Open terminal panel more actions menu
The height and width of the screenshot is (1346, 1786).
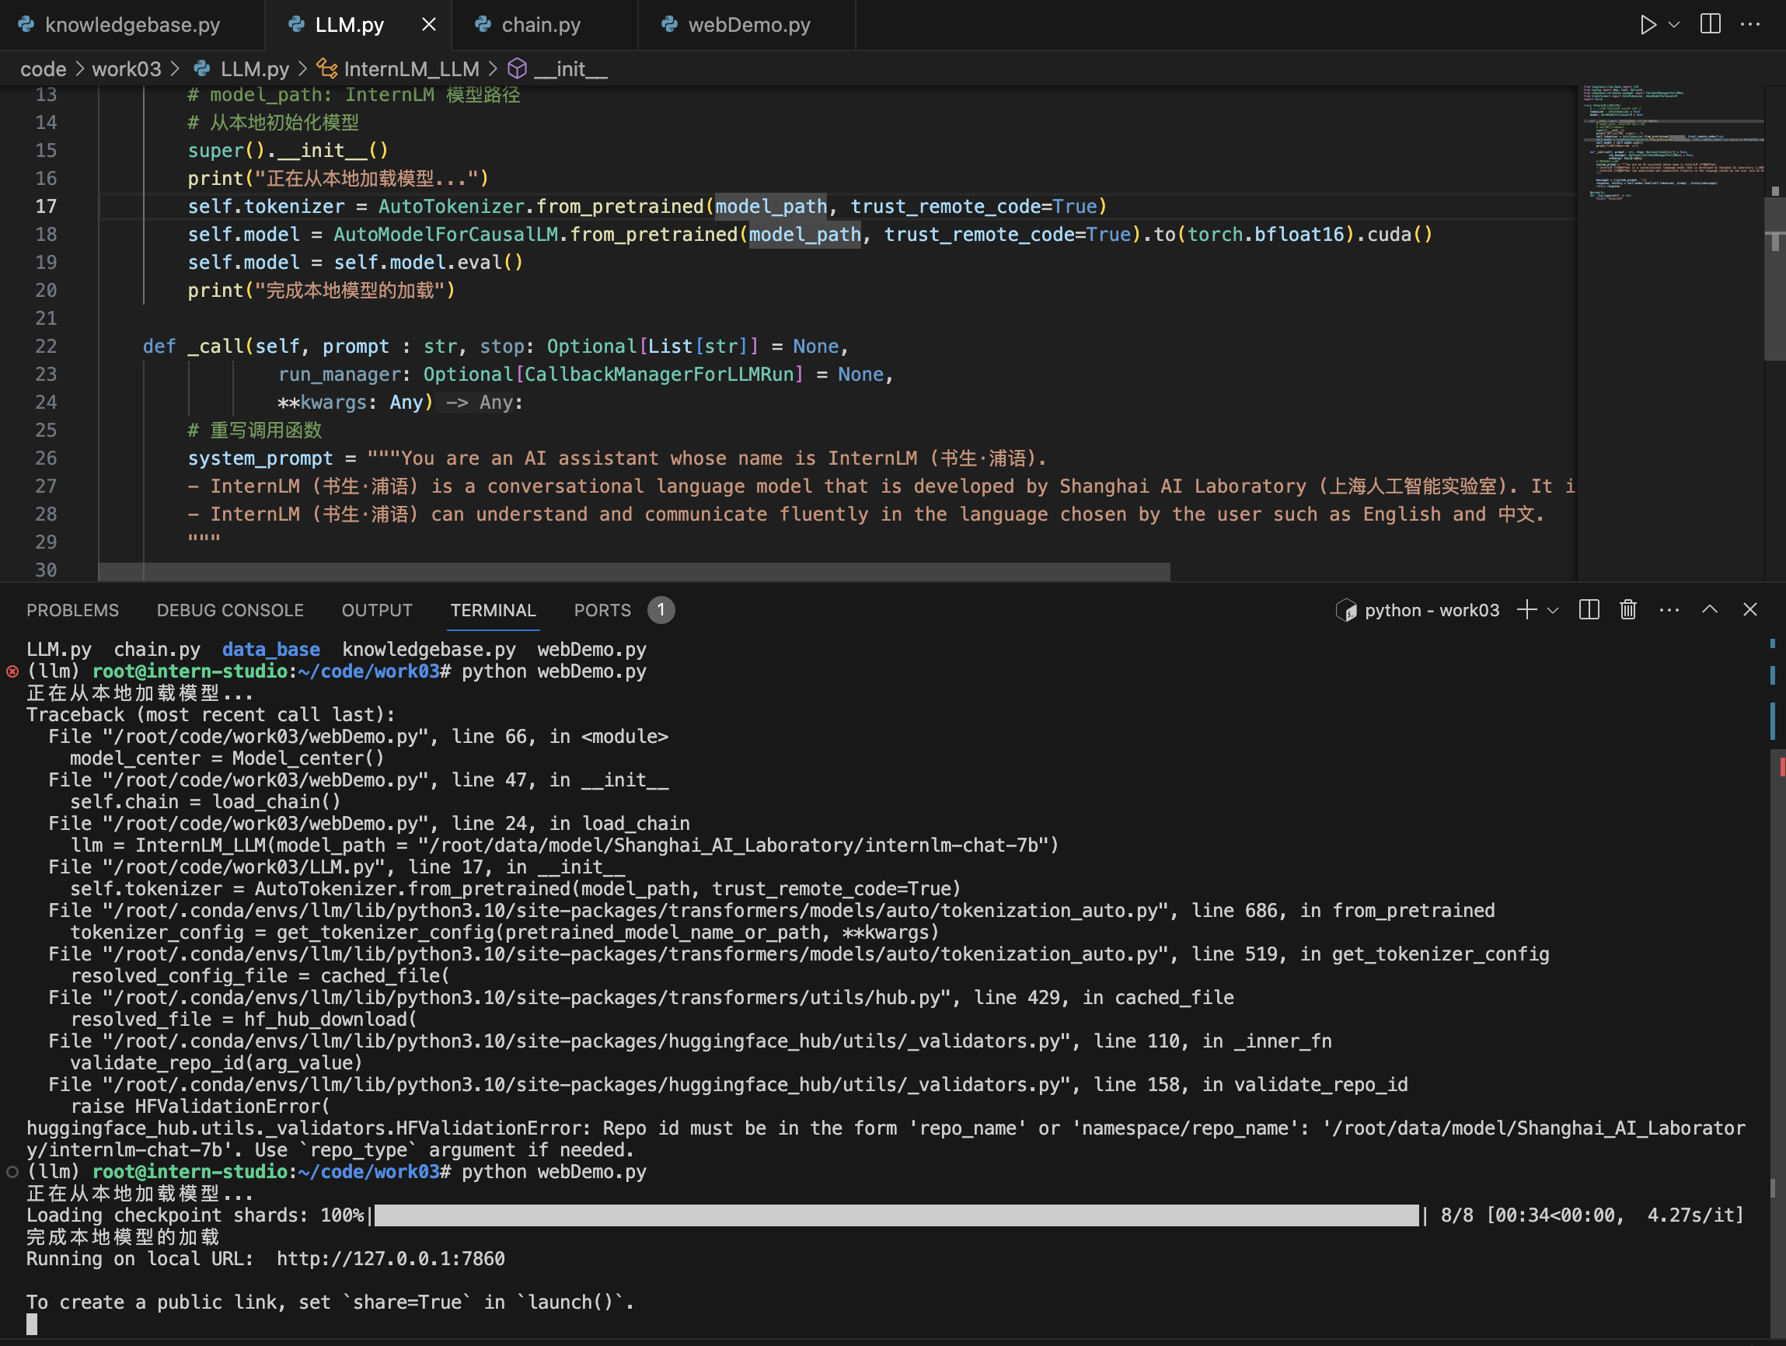click(x=1669, y=609)
